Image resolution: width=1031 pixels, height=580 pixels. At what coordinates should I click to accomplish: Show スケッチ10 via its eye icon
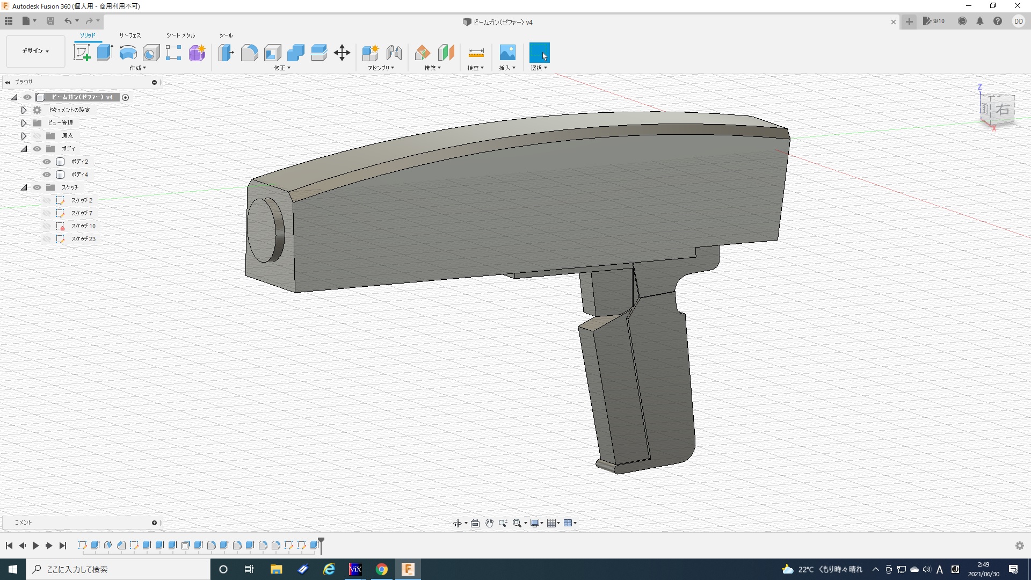[x=47, y=226]
